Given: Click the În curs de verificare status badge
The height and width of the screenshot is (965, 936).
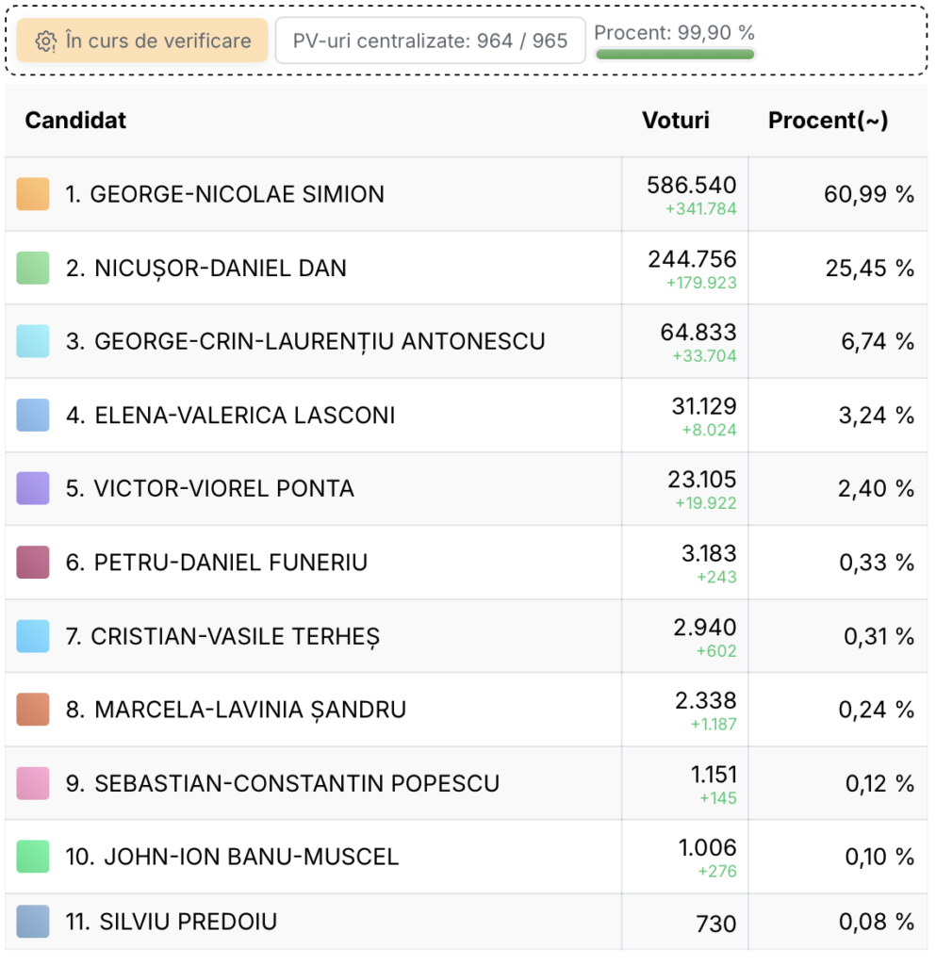Looking at the screenshot, I should pyautogui.click(x=142, y=41).
